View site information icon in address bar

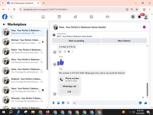pos(21,10)
